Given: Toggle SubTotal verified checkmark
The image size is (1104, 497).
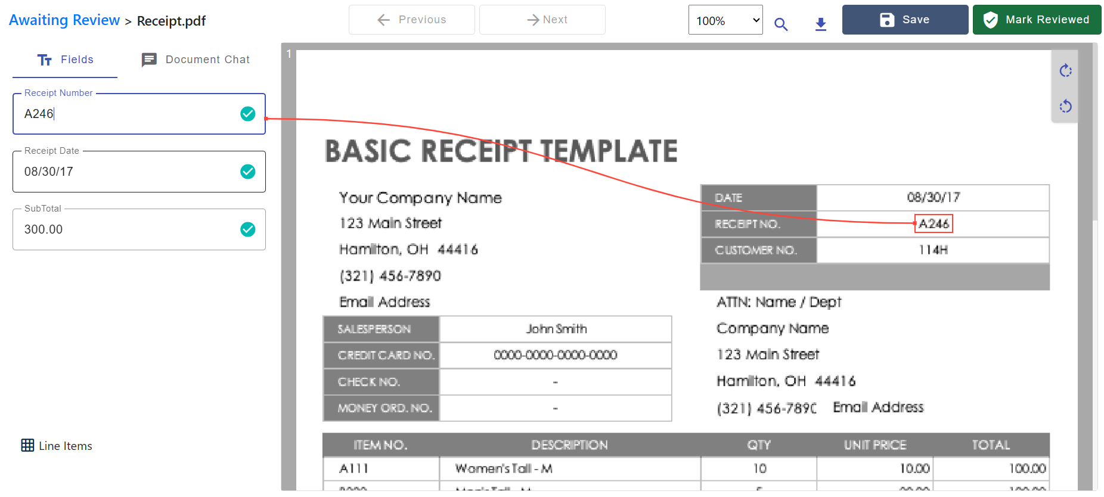Looking at the screenshot, I should click(248, 229).
